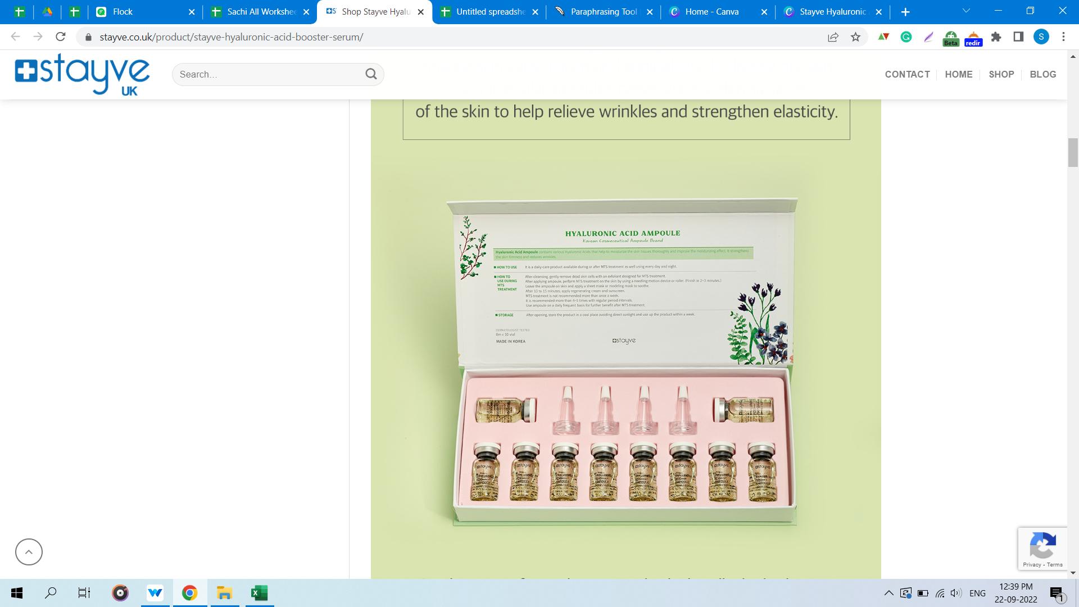1079x607 pixels.
Task: Expand the tab search dropdown chevron
Action: (966, 11)
